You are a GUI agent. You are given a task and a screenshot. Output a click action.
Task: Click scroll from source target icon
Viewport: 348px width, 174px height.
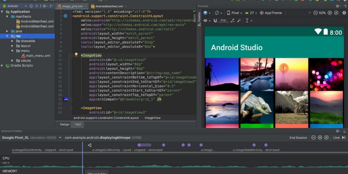[31, 6]
